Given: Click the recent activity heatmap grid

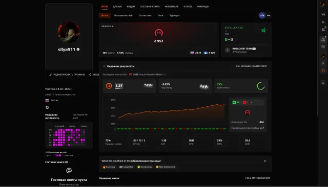Looking at the screenshot, I should [69, 137].
